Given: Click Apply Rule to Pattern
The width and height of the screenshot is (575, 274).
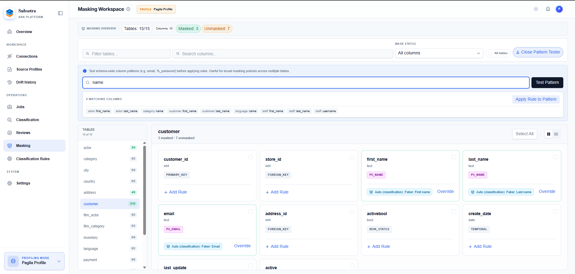Looking at the screenshot, I should tap(536, 99).
